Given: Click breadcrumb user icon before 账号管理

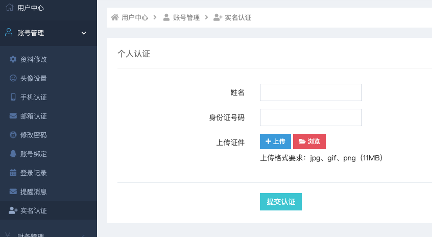Looking at the screenshot, I should (166, 17).
